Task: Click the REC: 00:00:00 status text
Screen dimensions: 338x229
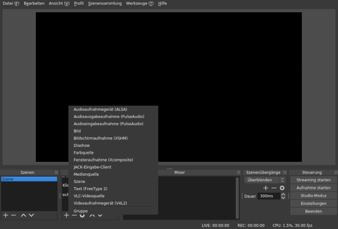Action: pyautogui.click(x=251, y=225)
